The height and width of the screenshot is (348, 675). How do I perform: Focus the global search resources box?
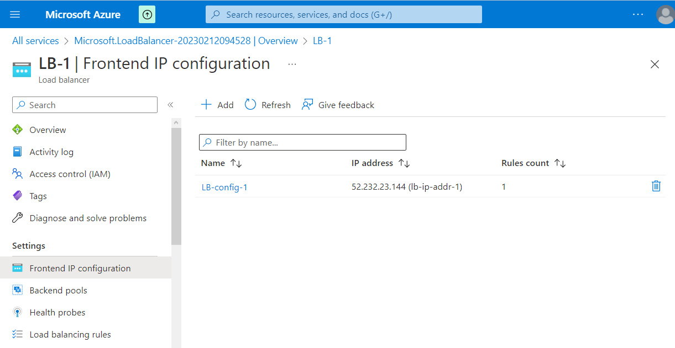tap(344, 14)
